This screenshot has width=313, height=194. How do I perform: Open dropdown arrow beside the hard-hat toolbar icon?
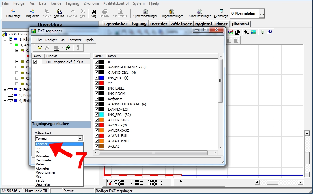tap(62, 48)
